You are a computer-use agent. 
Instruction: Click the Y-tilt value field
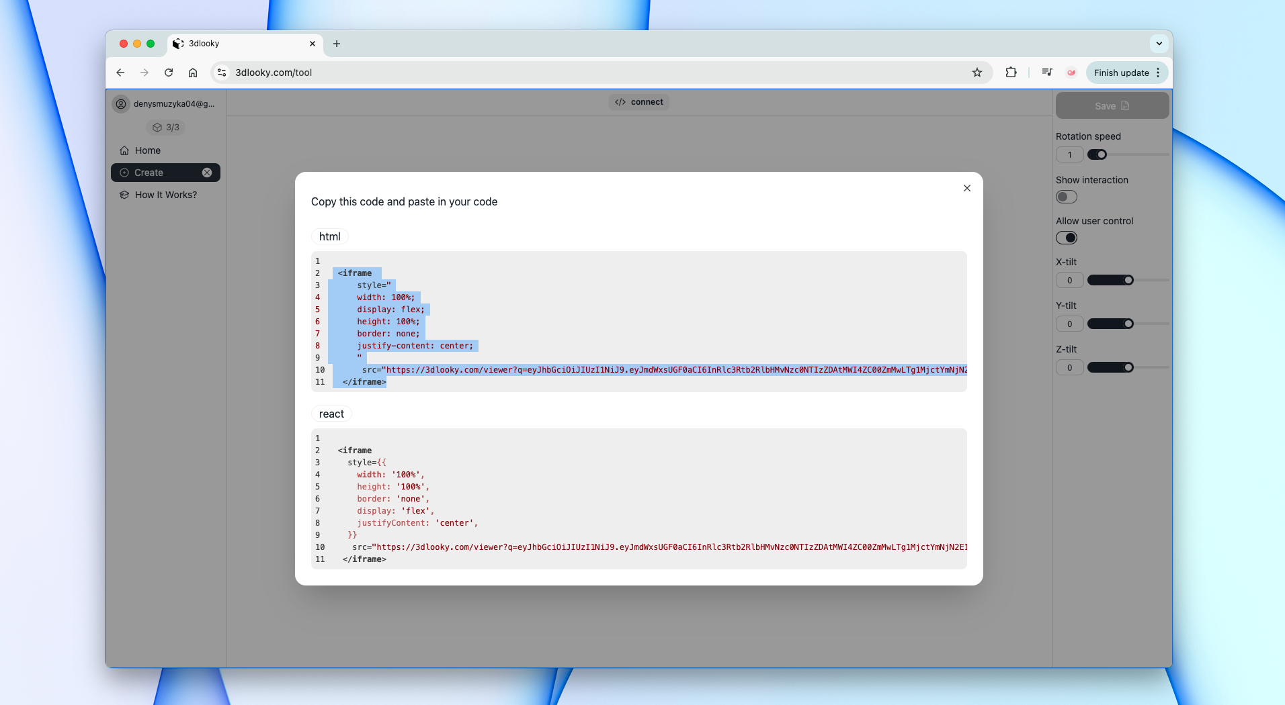(x=1069, y=324)
